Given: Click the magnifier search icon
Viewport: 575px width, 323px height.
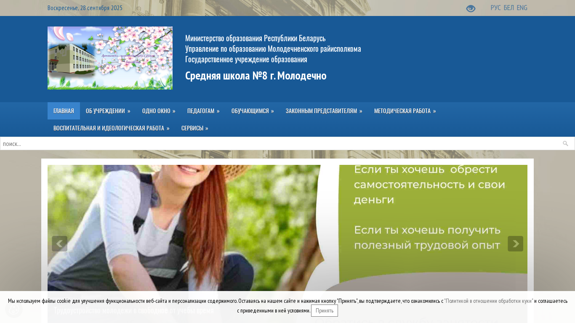Looking at the screenshot, I should [565, 143].
